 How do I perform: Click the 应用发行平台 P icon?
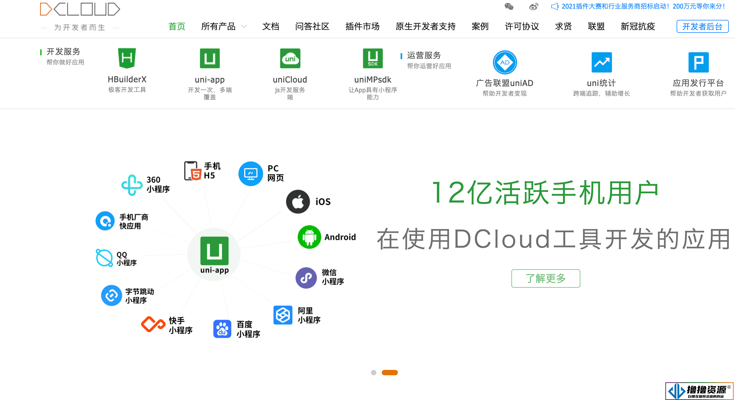[698, 62]
